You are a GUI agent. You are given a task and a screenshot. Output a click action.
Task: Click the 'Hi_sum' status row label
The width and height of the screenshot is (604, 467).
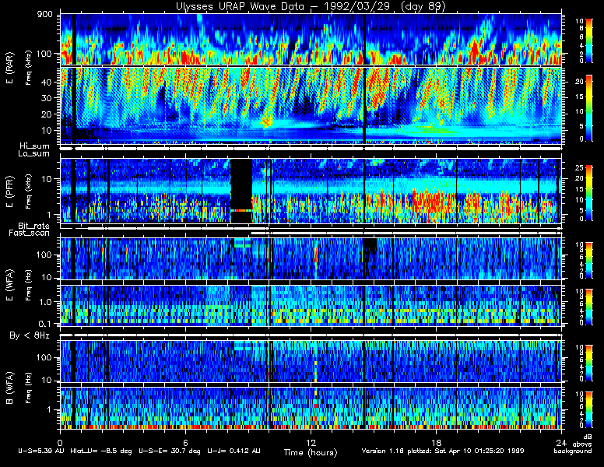tap(35, 146)
